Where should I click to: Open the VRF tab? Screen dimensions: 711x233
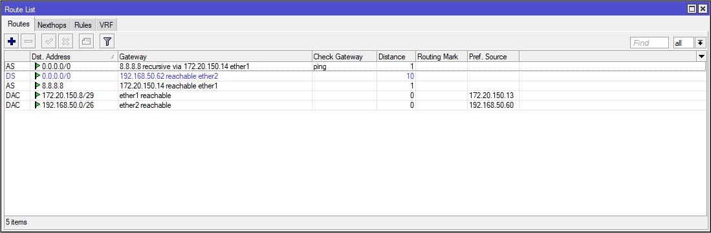coord(106,25)
